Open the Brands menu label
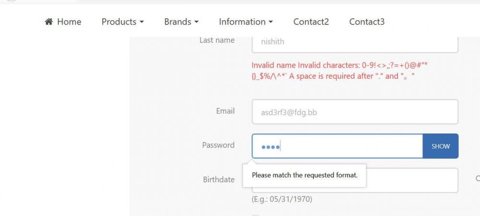 tap(178, 22)
